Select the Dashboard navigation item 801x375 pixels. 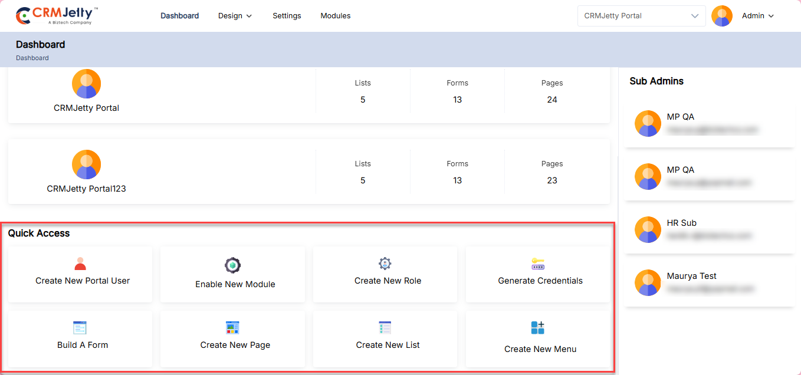tap(179, 16)
